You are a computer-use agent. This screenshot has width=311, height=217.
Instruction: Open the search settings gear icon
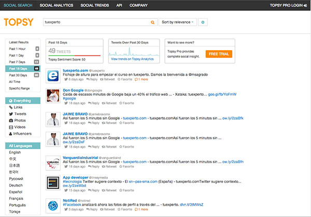click(x=203, y=22)
